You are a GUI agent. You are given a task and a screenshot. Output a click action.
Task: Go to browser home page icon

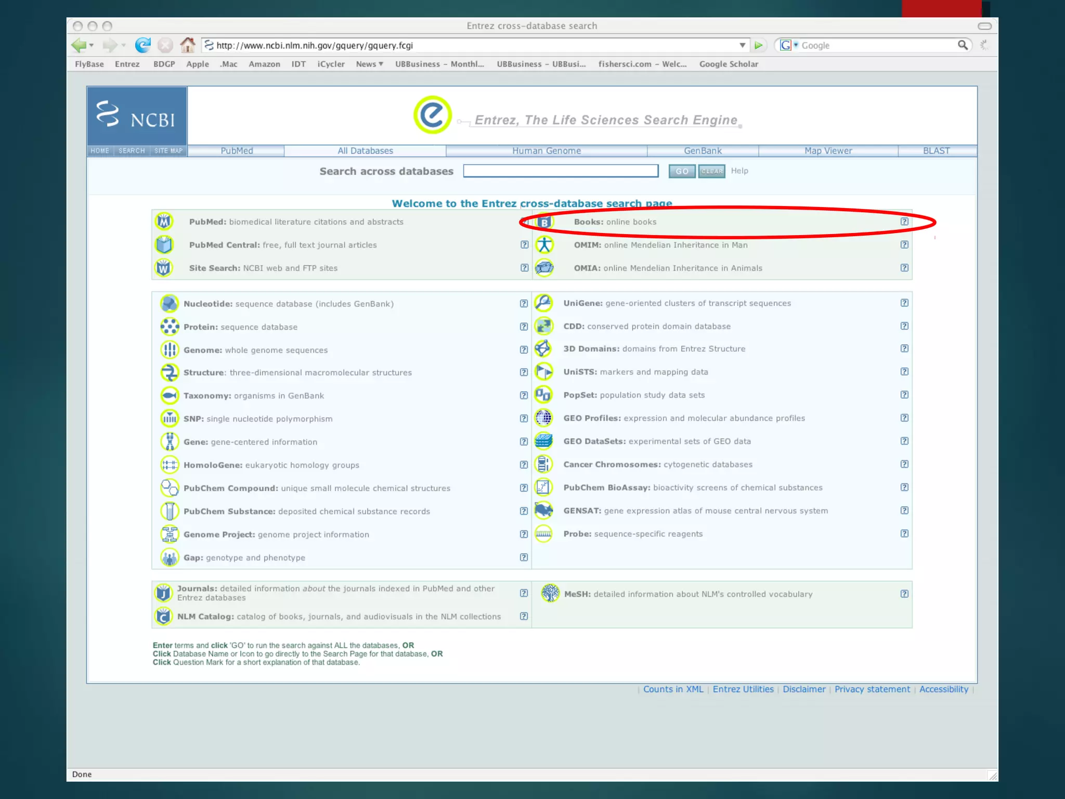coord(188,45)
